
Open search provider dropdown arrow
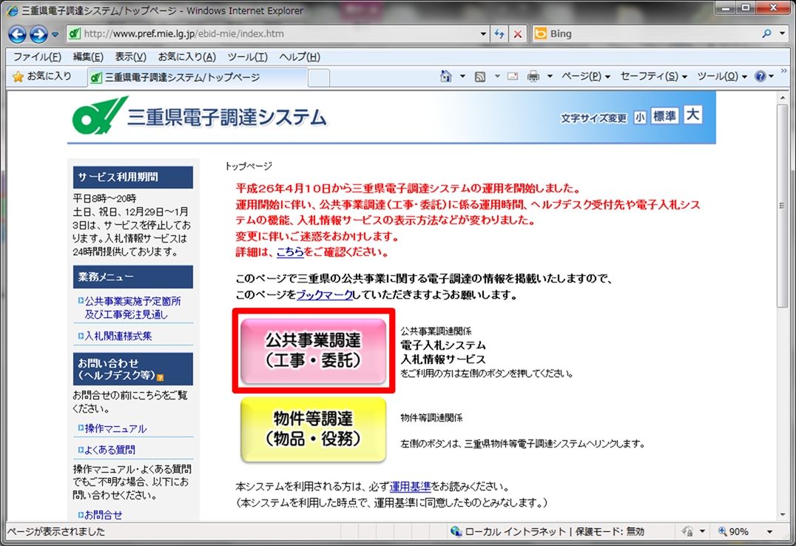coord(782,34)
